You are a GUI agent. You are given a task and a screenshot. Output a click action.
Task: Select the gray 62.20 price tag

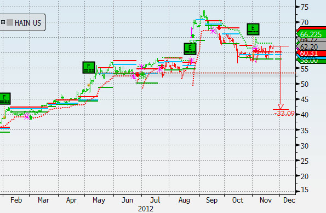(311, 47)
